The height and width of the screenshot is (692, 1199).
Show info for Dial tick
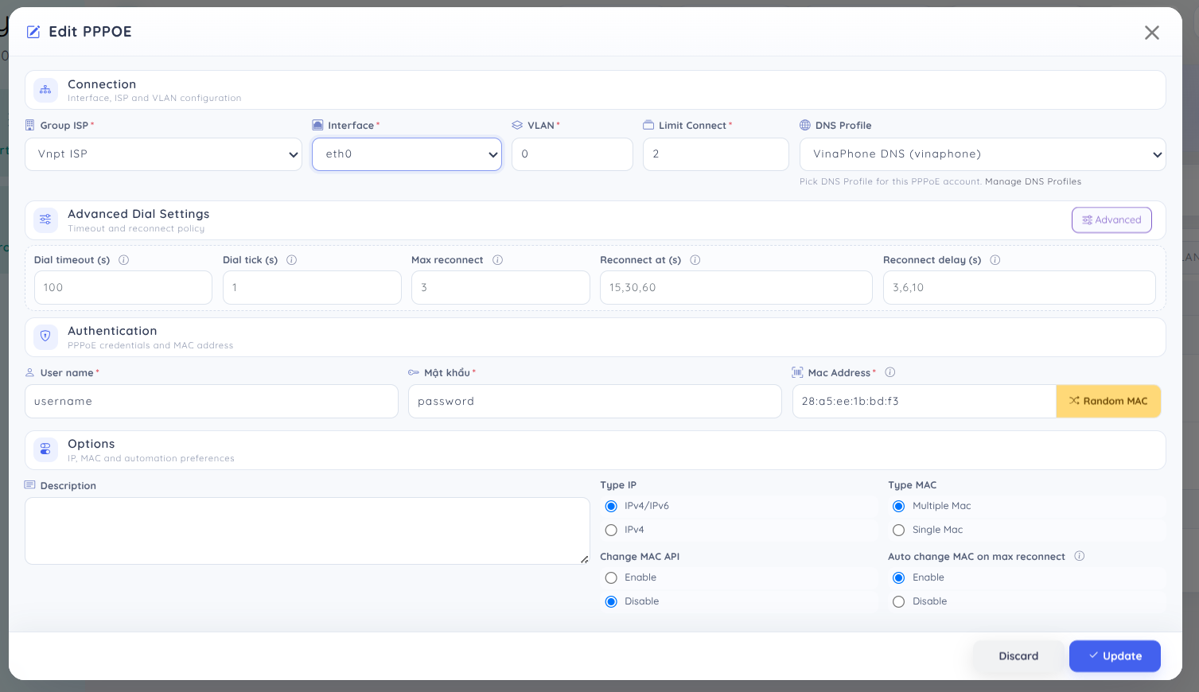[292, 260]
